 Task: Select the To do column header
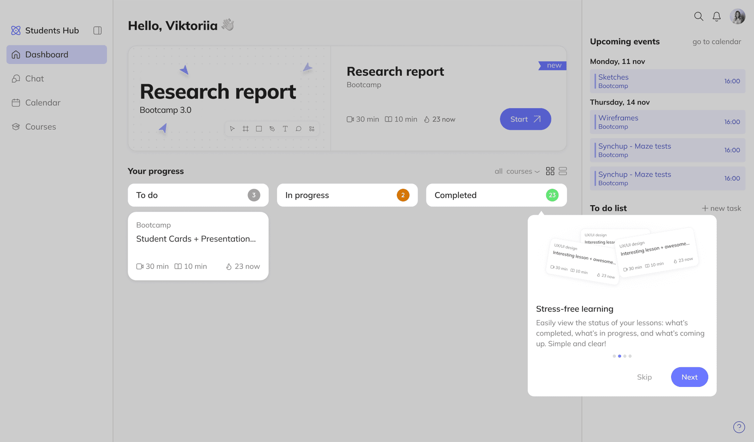click(198, 195)
